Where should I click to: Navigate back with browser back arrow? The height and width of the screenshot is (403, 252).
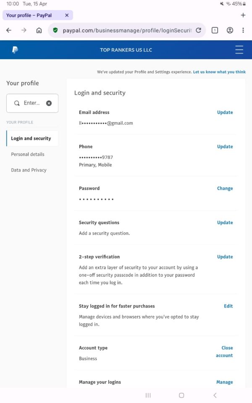(x=9, y=30)
